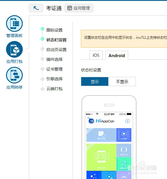Open 证书管理 step
The height and width of the screenshot is (179, 167).
(54, 69)
